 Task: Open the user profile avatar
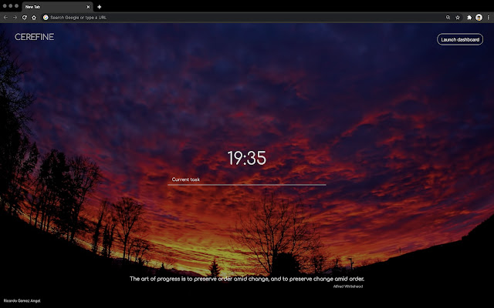click(479, 17)
